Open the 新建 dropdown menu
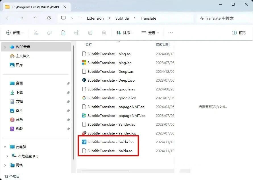 tap(15, 33)
